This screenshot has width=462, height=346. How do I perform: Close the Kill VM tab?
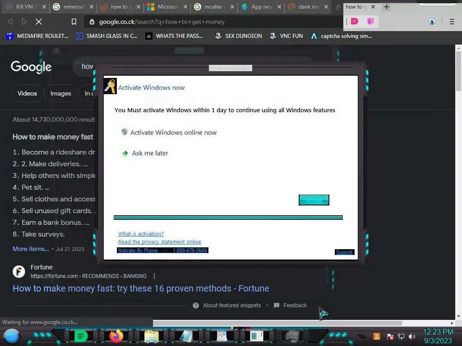[44, 6]
